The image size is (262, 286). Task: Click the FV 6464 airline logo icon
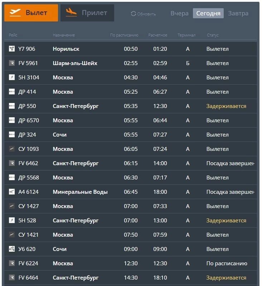12,278
